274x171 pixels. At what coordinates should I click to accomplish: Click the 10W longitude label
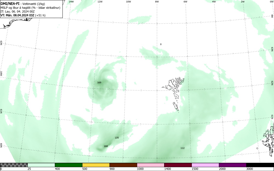pos(129,2)
